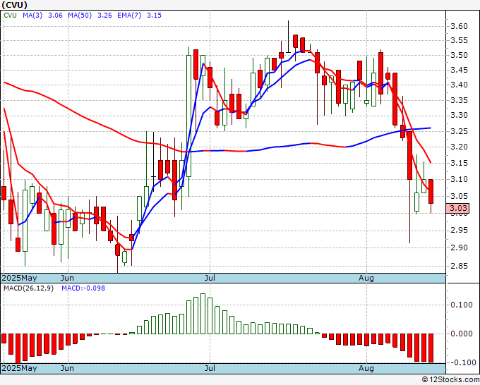
Task: Select the MA(50) legend label
Action: (x=80, y=16)
